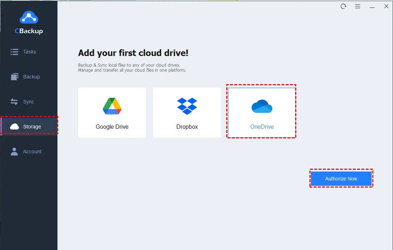Click the Backup stacked-pages icon
Screen dimensions: 393x250
coord(14,77)
